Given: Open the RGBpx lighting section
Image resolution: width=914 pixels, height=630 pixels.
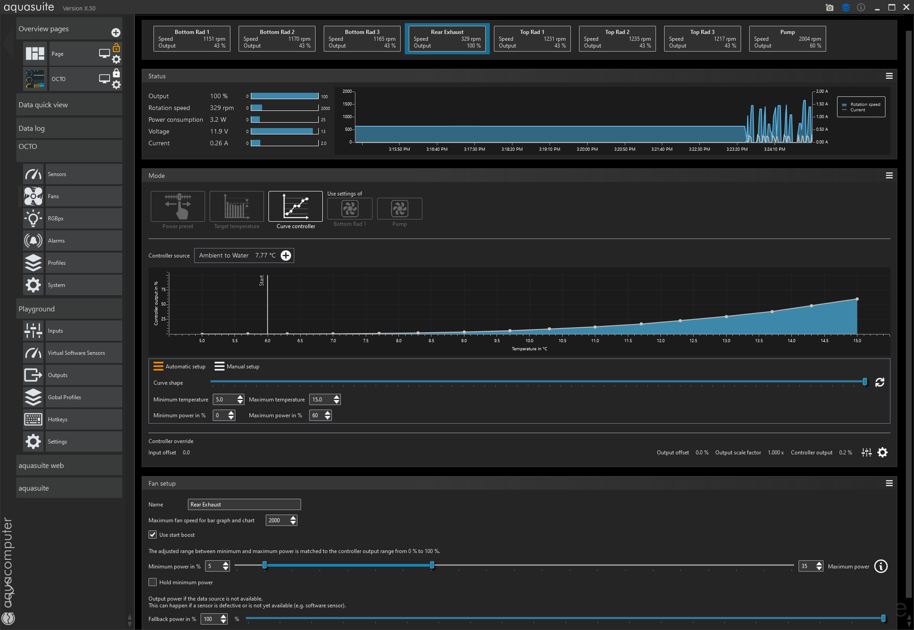Looking at the screenshot, I should coord(72,219).
